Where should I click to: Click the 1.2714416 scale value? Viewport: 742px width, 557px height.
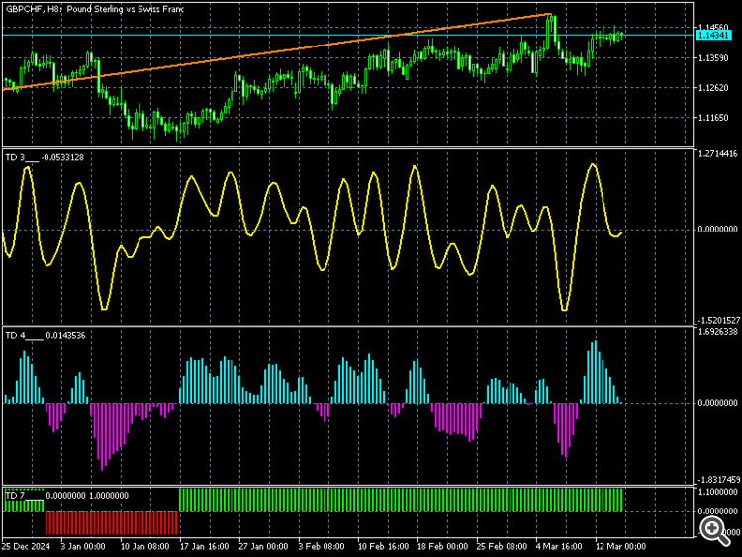717,153
